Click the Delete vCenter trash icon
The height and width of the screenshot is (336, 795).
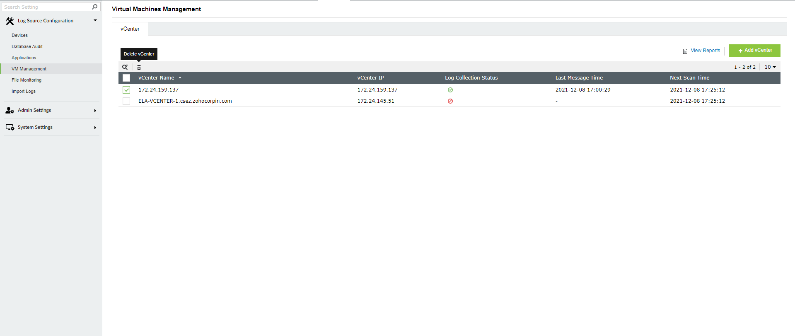point(139,68)
